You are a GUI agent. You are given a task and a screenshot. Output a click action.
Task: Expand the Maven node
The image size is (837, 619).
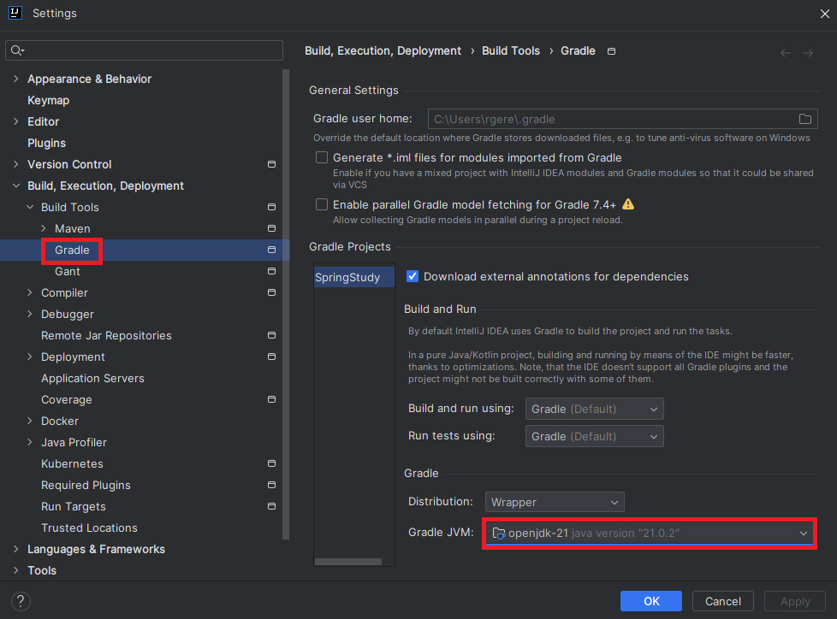tap(44, 227)
